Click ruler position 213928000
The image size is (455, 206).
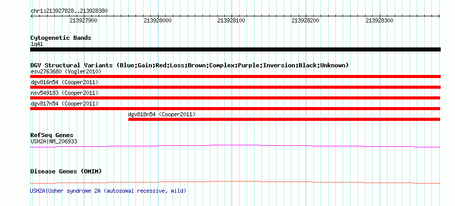pos(157,20)
